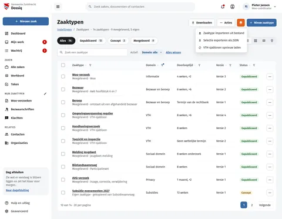Open row actions for Melding Jeugdwet
This screenshot has height=219, width=282.
point(270,154)
